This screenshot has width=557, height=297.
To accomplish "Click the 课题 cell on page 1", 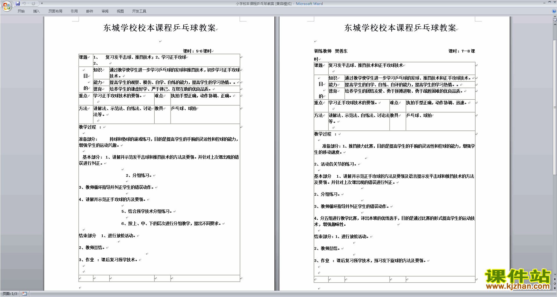I will (x=86, y=60).
